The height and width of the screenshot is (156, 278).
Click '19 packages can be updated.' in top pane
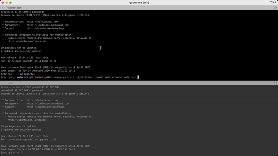coord(19,48)
